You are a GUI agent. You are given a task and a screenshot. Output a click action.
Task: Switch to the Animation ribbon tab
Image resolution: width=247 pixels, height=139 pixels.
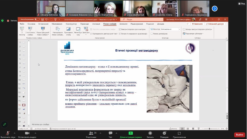pos(96,24)
